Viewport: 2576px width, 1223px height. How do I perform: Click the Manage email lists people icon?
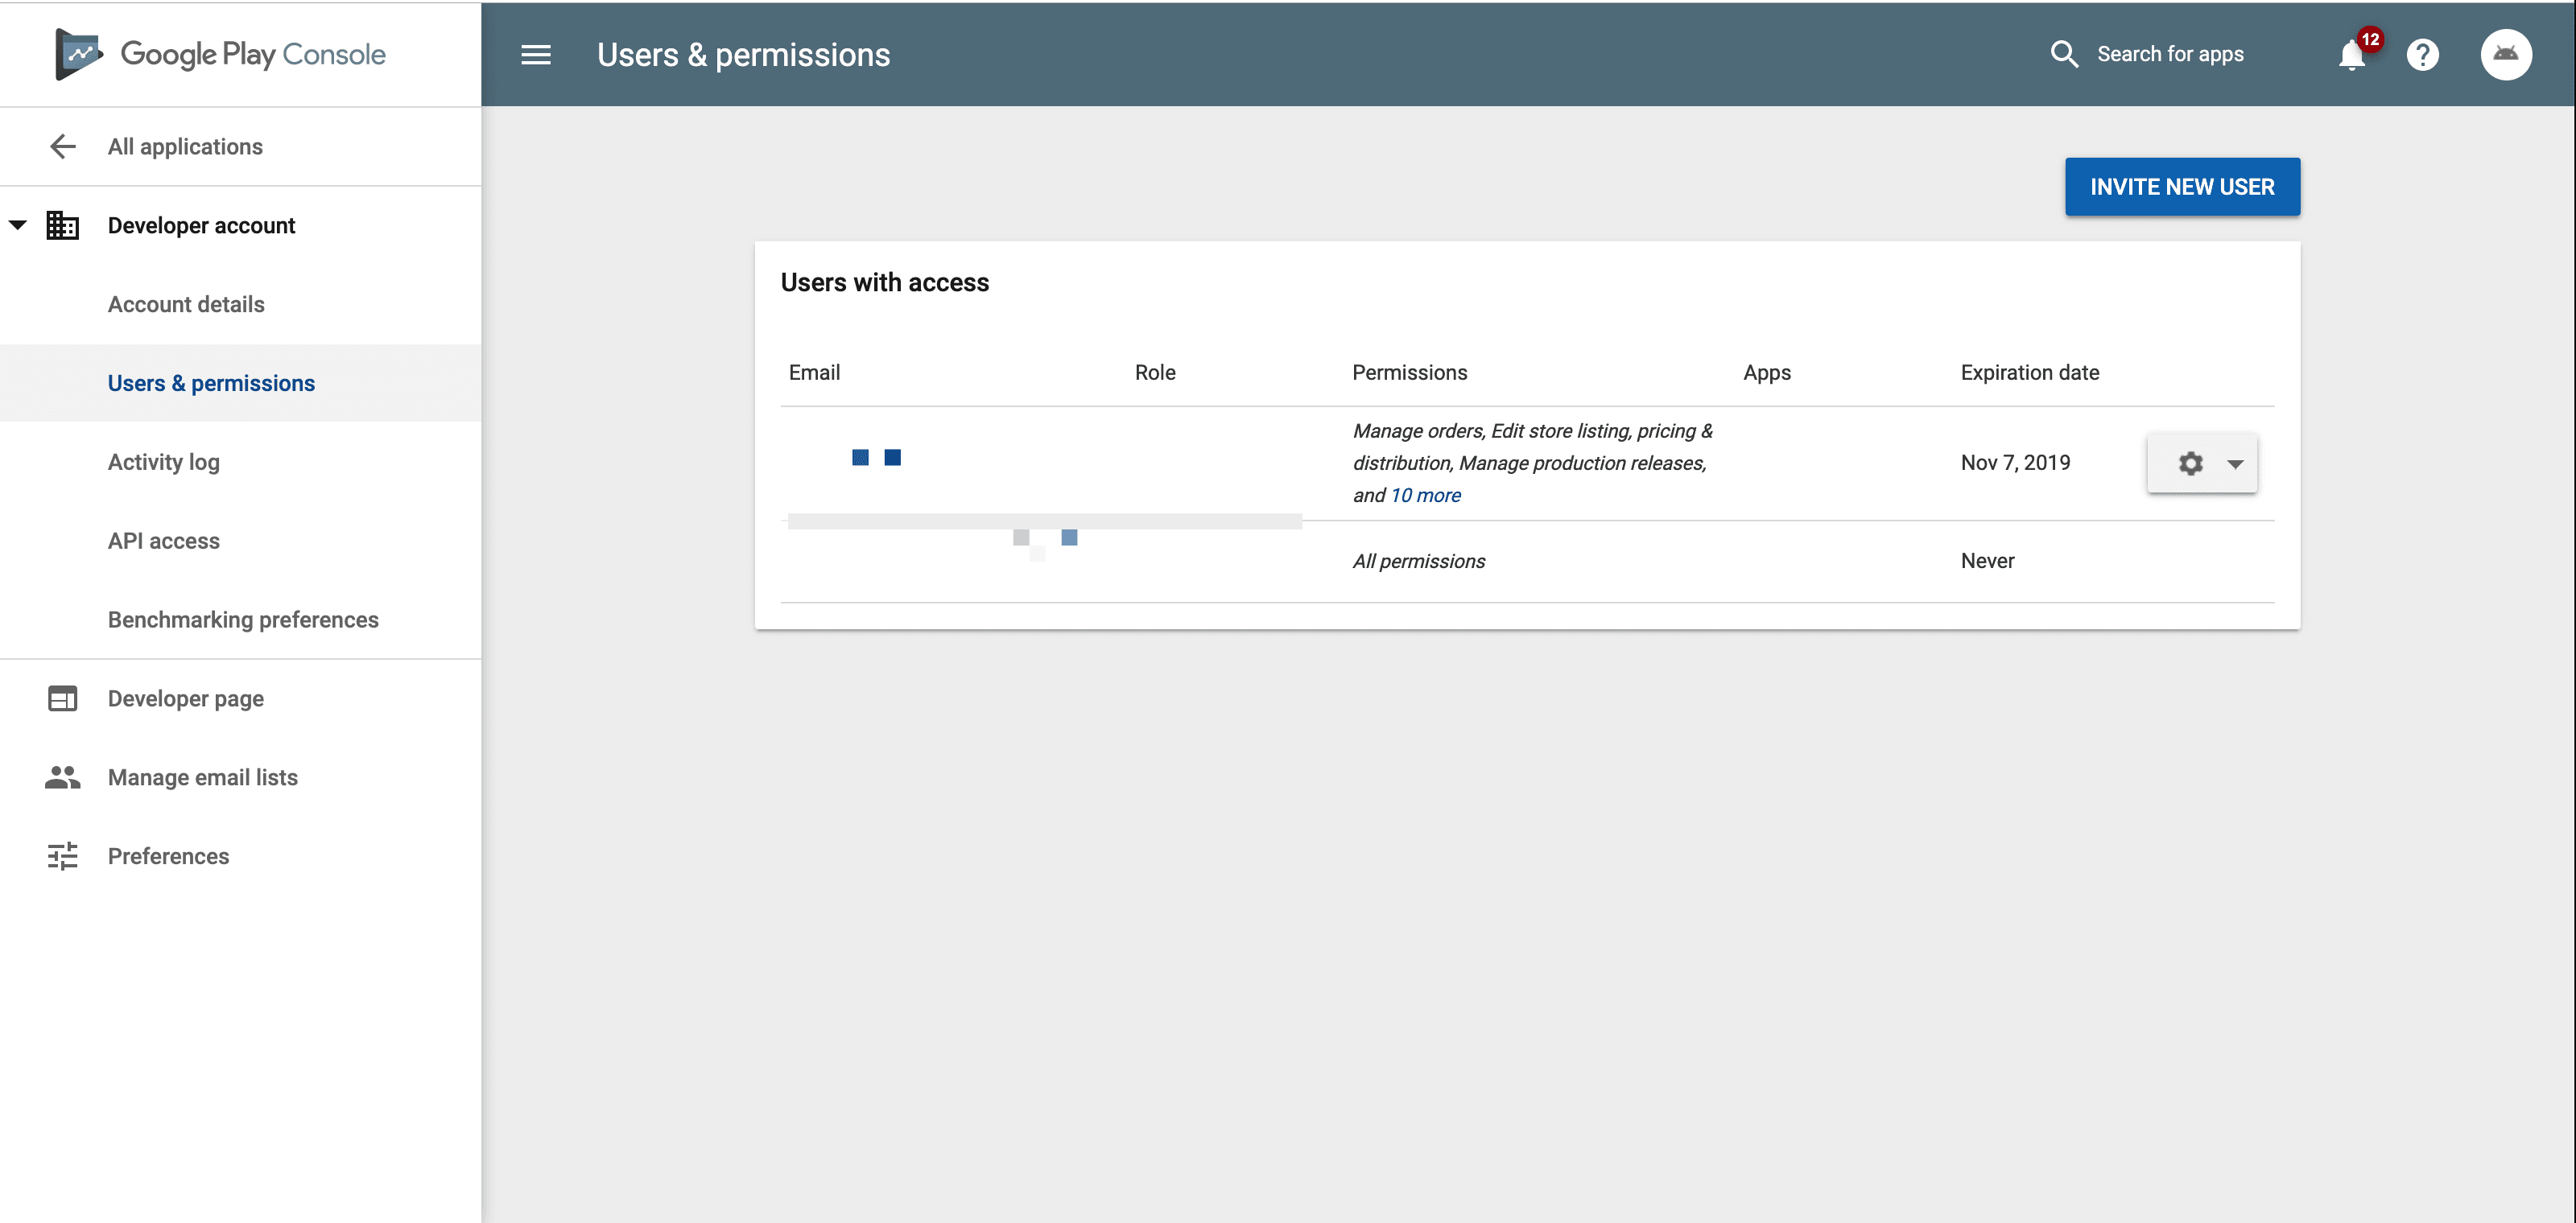[x=62, y=777]
